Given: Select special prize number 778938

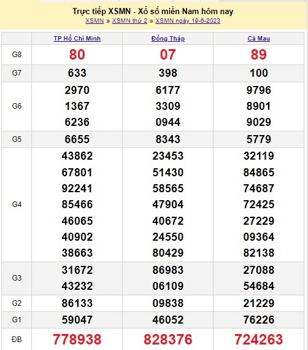Looking at the screenshot, I should (77, 340).
